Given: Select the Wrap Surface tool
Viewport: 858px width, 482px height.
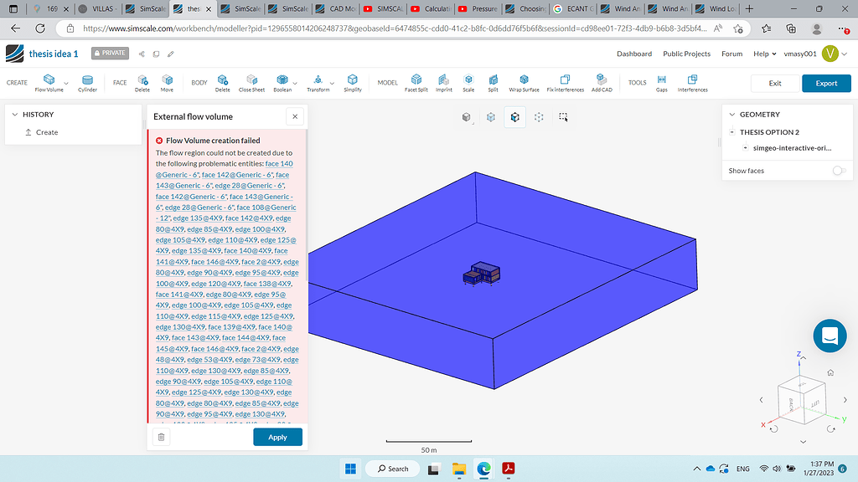Looking at the screenshot, I should point(524,82).
